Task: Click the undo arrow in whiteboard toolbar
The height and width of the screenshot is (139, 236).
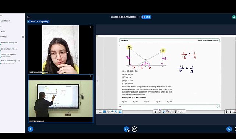Action: 179,112
